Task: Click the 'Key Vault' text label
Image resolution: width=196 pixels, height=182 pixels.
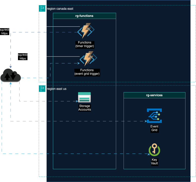Action: [154, 162]
